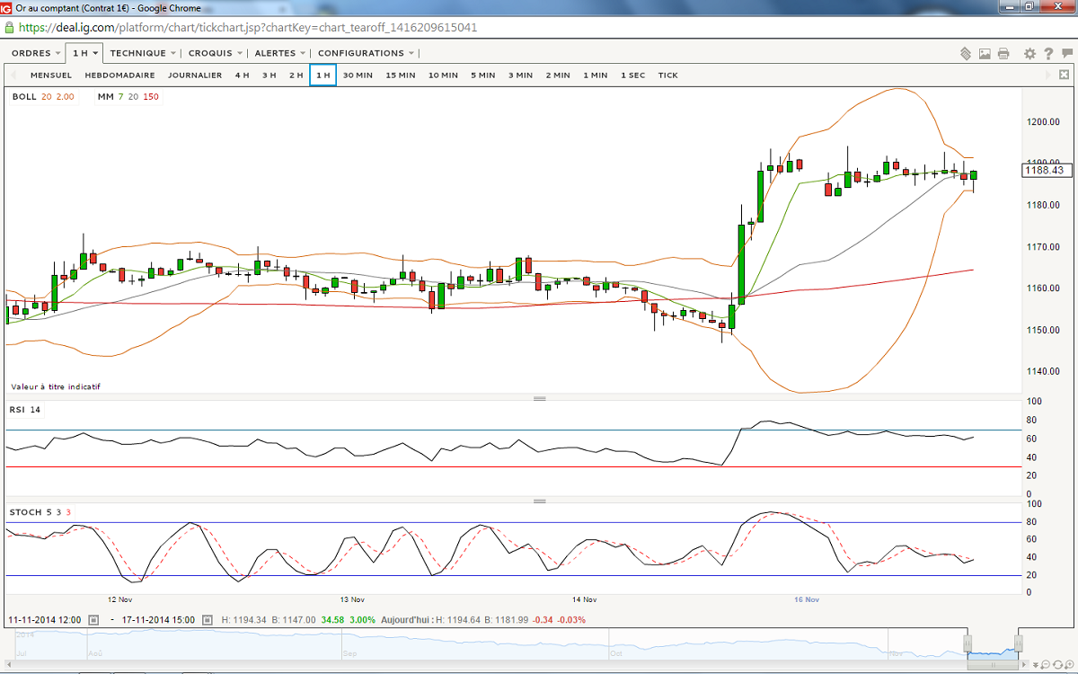Click the layers stack icon in the toolbar

(966, 53)
